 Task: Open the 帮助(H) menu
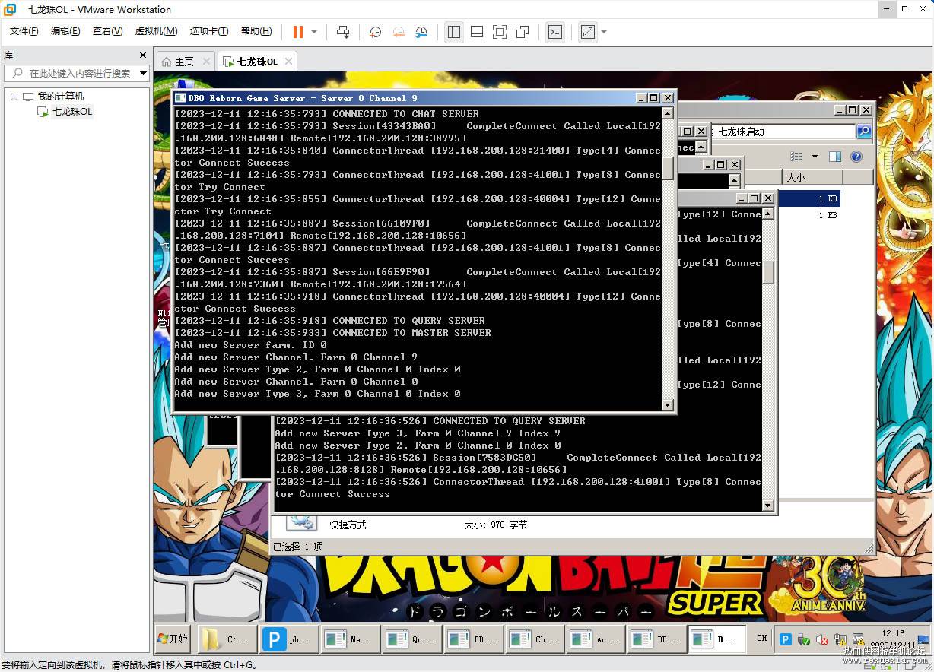[x=256, y=31]
